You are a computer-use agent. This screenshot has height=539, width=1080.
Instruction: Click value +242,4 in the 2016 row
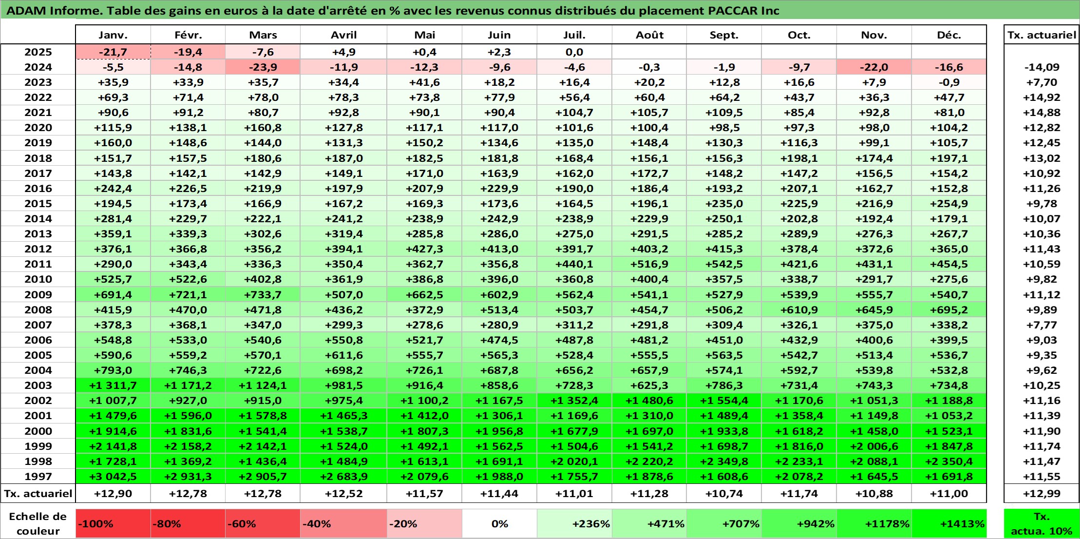click(113, 189)
